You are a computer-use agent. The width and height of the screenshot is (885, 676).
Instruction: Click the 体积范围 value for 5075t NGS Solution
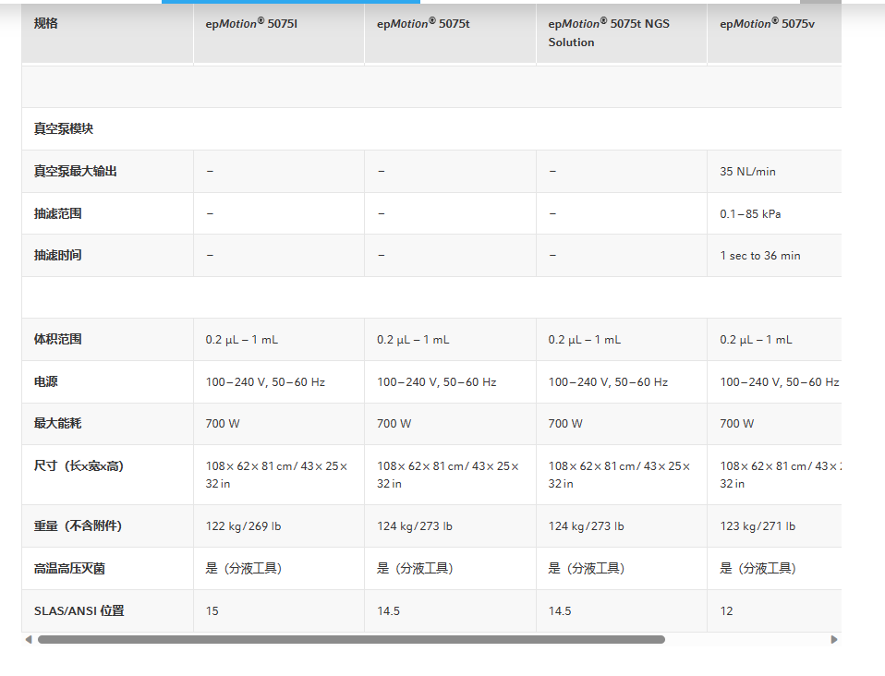tap(584, 340)
